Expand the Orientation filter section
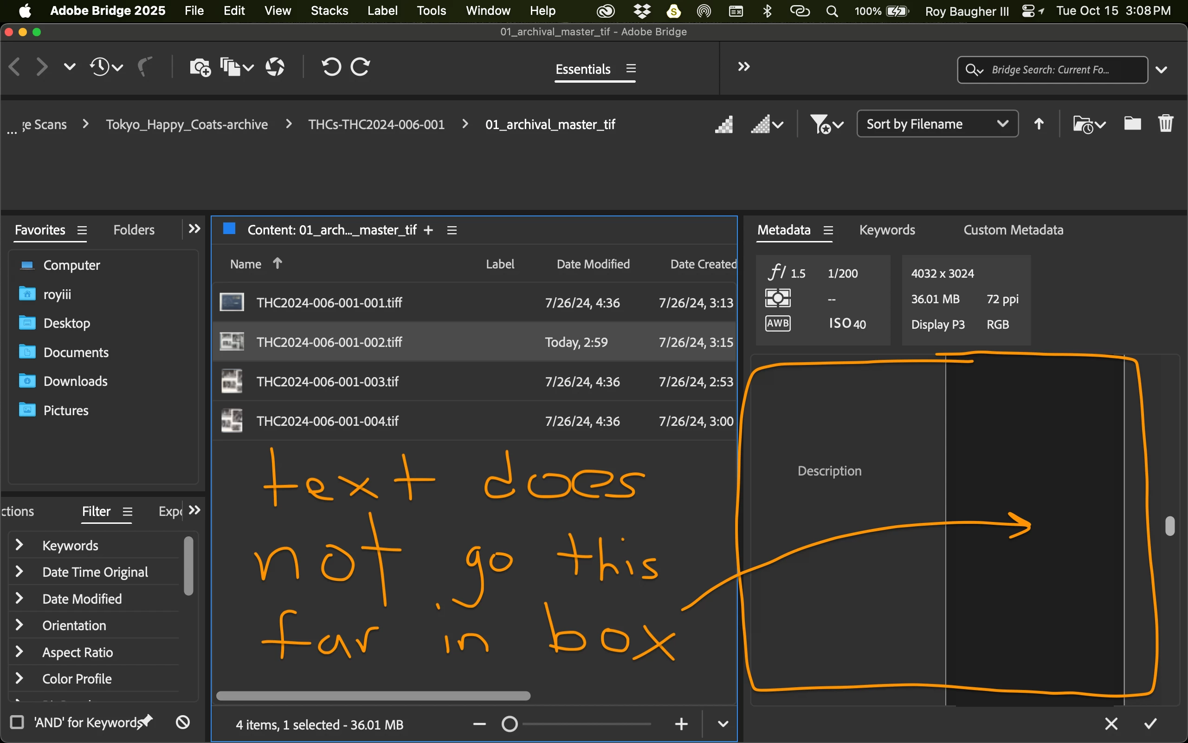 [x=19, y=625]
